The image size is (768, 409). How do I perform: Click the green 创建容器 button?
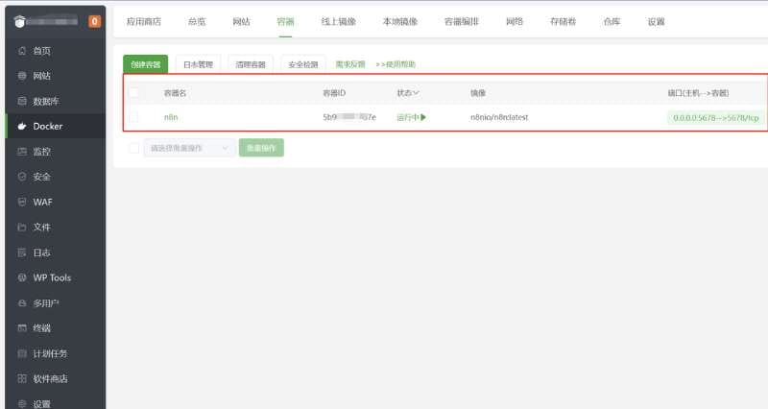146,64
